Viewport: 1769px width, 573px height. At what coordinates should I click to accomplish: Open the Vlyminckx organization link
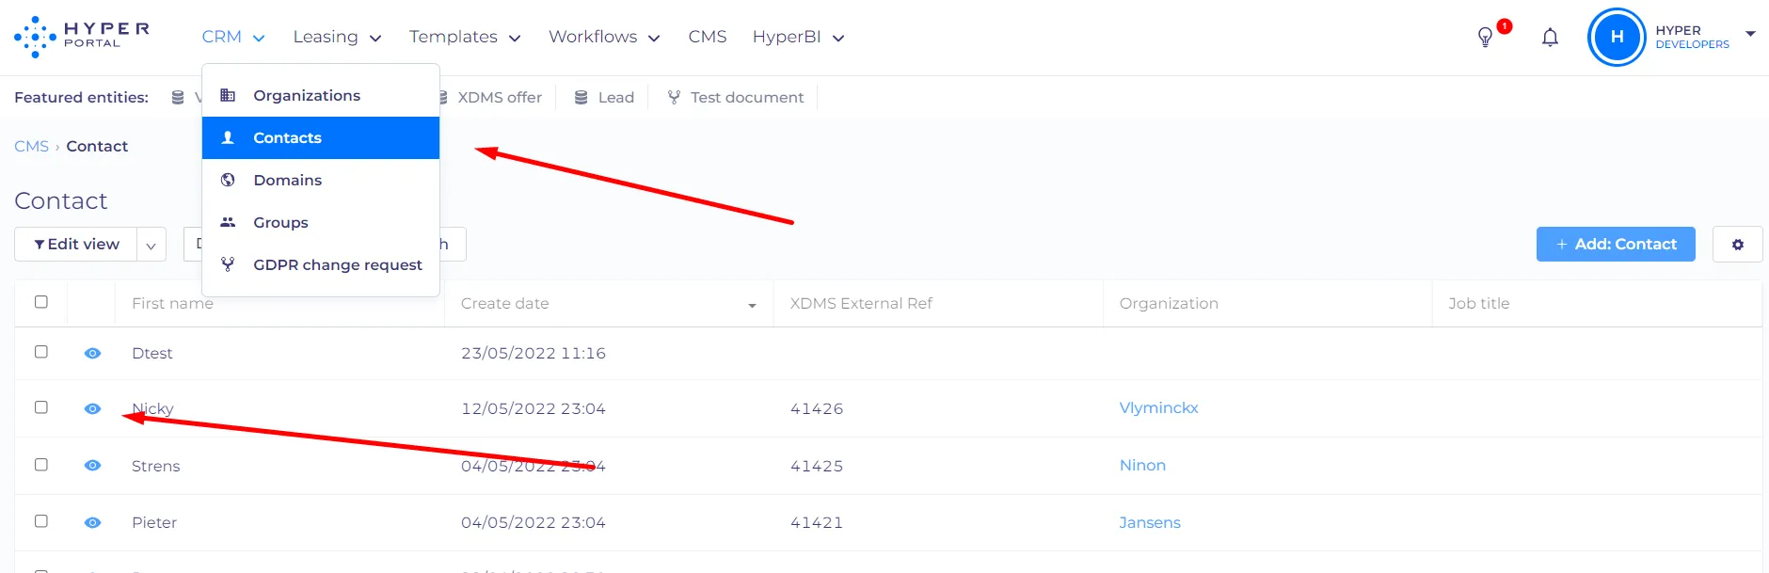pyautogui.click(x=1158, y=407)
